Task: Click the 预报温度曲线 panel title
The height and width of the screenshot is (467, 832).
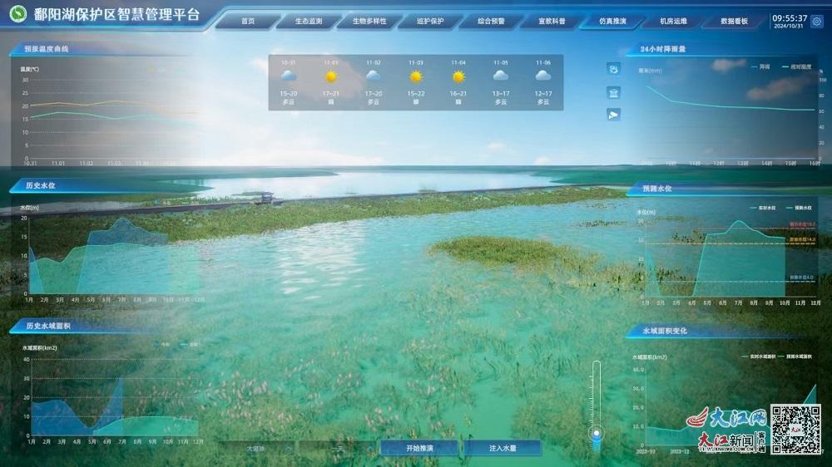Action: coord(46,49)
